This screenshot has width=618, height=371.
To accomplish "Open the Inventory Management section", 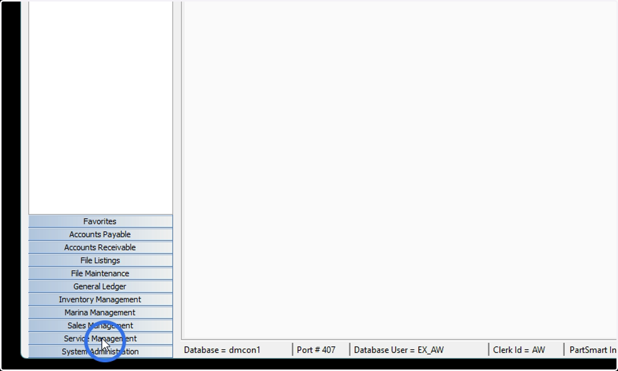I will (x=100, y=299).
